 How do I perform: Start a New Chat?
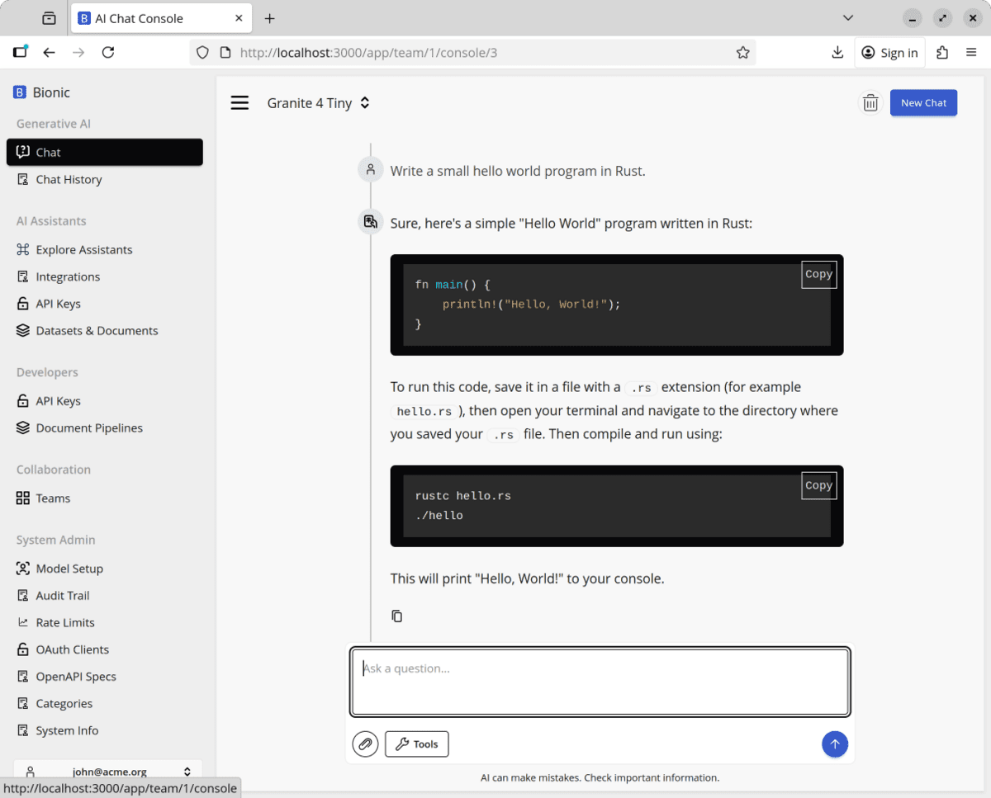(x=923, y=103)
